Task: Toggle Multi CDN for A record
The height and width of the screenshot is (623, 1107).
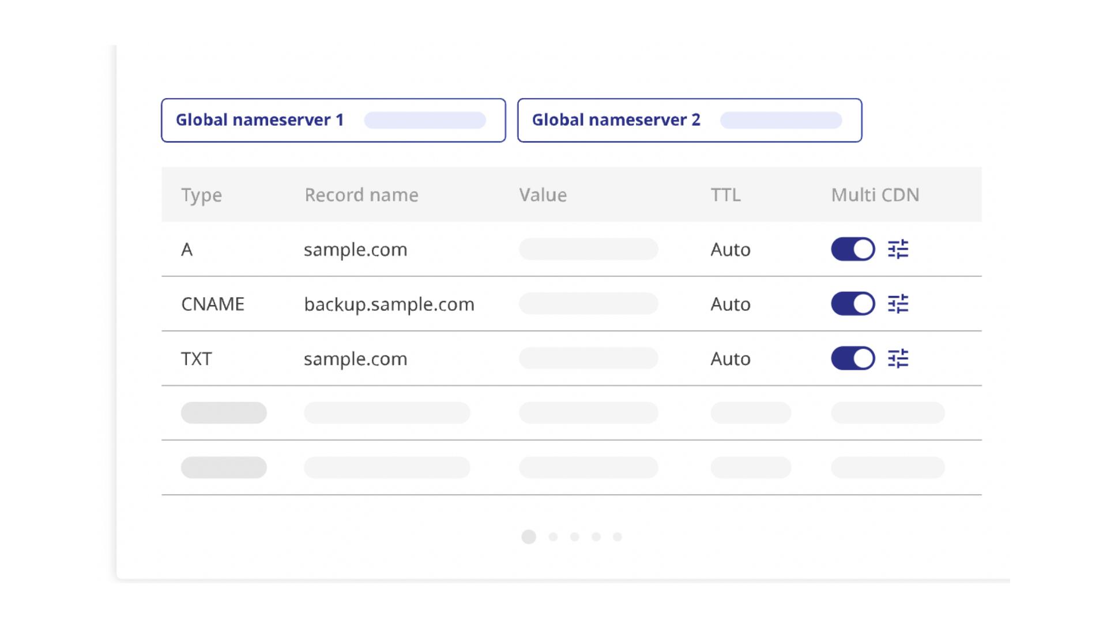Action: (853, 249)
